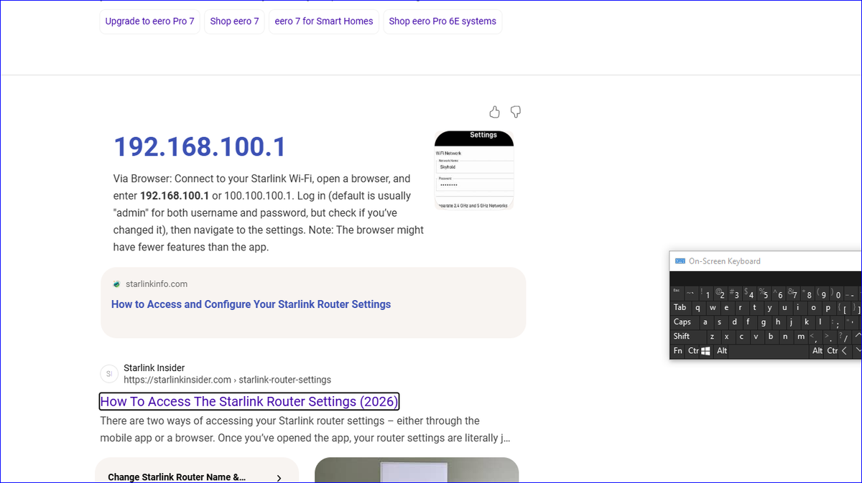The width and height of the screenshot is (862, 483).
Task: Tap the x key on On-Screen Keyboard
Action: click(x=728, y=337)
